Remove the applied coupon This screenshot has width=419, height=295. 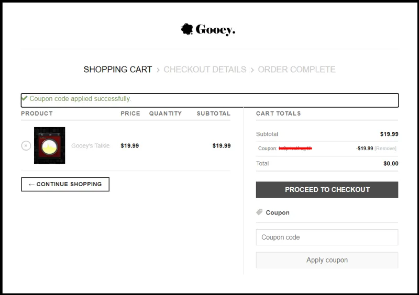click(x=385, y=149)
